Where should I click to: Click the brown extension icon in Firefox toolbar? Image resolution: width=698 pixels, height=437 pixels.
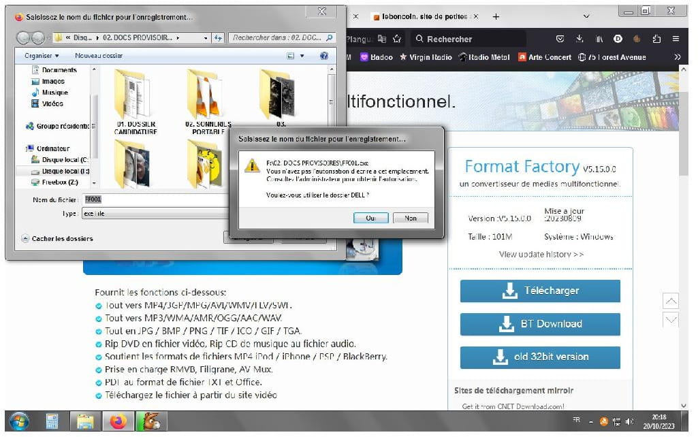[637, 39]
